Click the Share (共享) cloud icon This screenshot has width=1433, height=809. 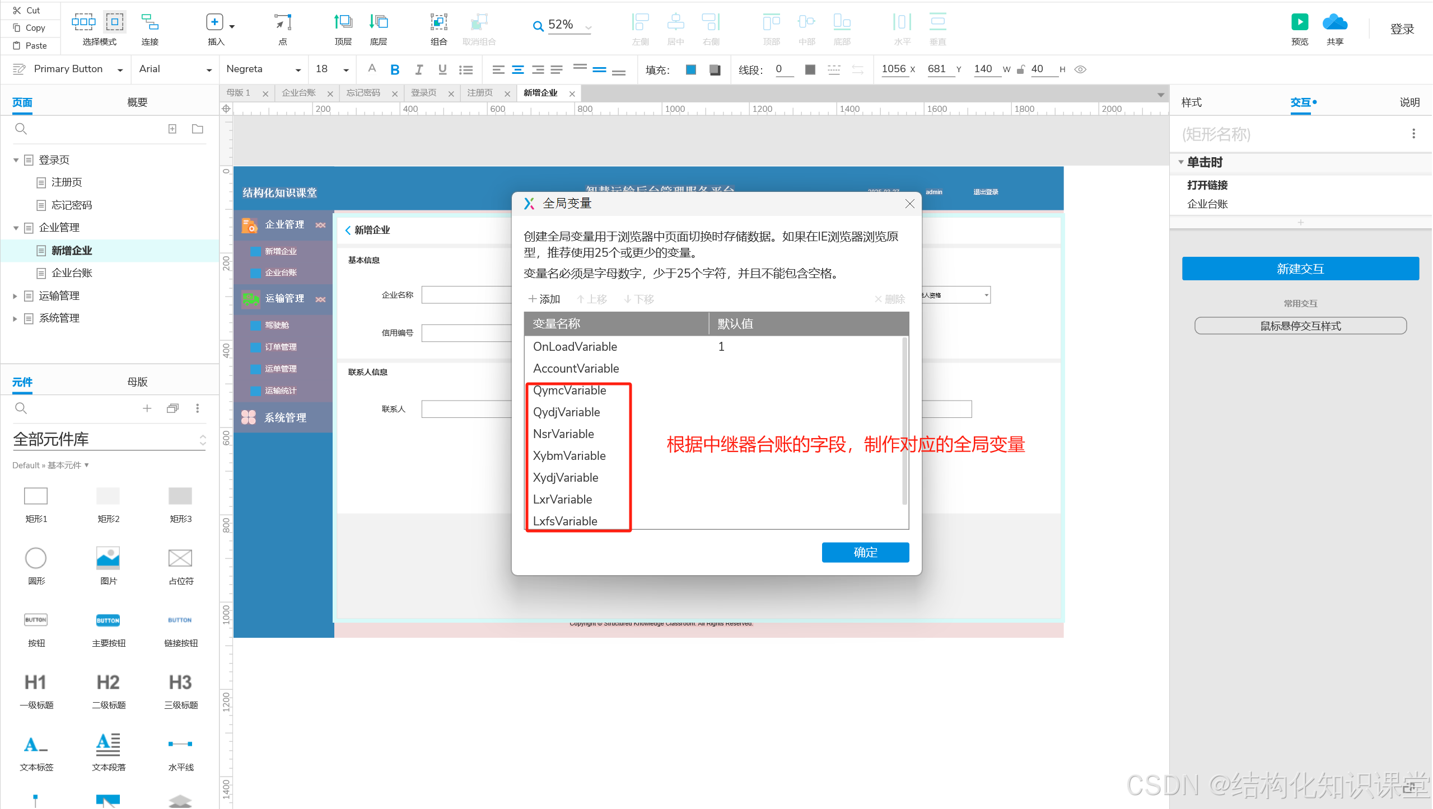coord(1334,22)
